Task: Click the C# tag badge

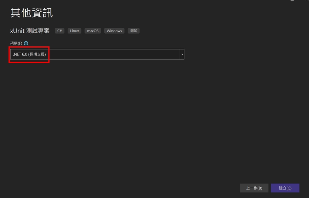Action: (x=60, y=31)
